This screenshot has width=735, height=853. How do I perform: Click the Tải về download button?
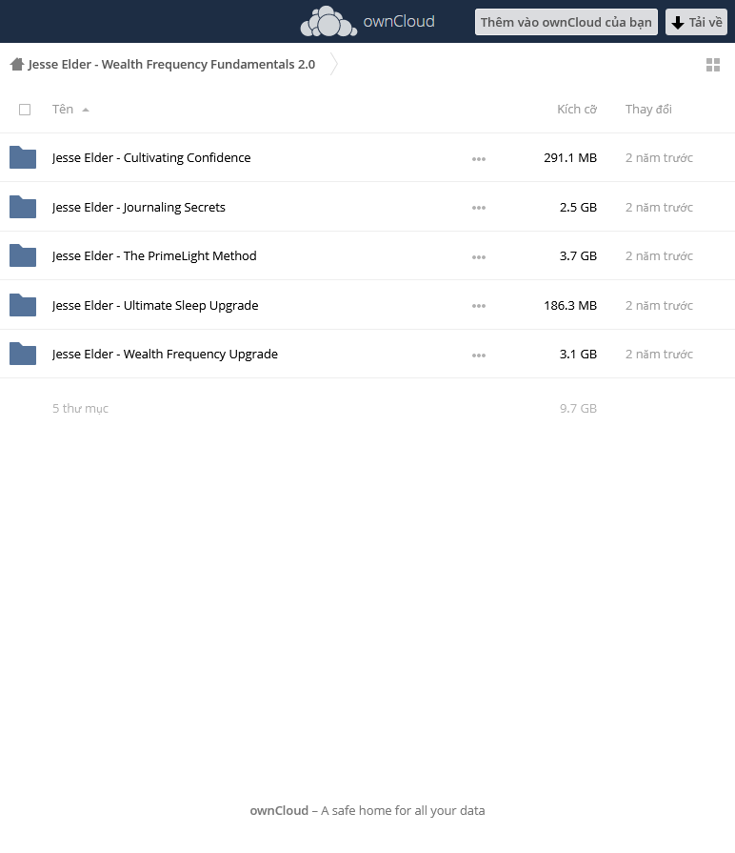696,22
